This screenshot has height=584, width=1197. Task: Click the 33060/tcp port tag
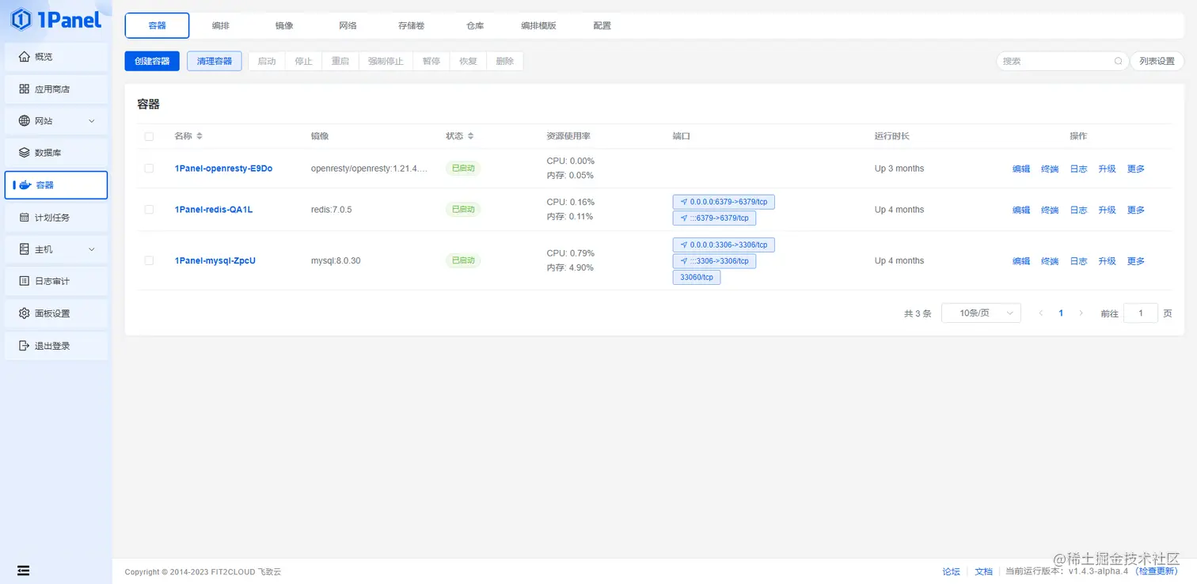pos(697,278)
